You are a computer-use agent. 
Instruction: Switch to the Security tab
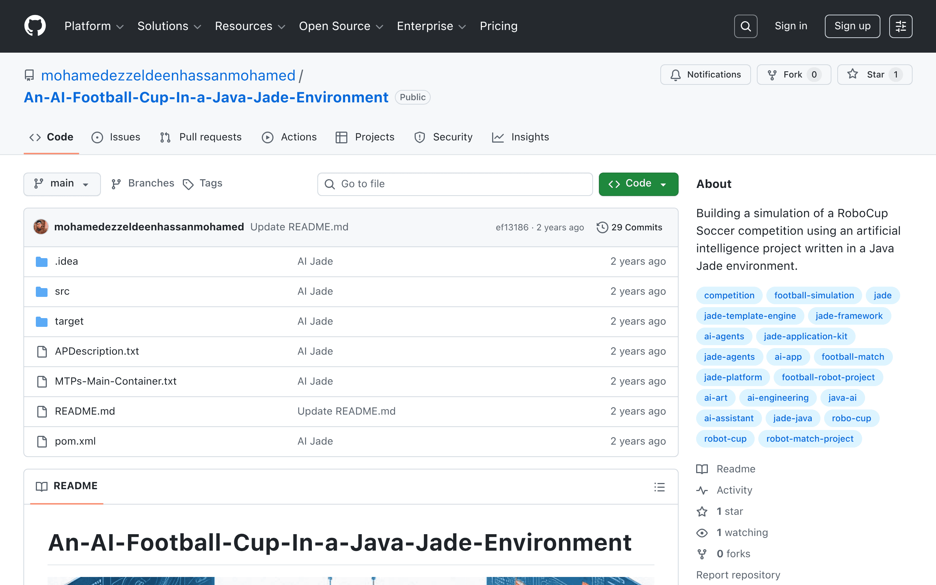click(x=443, y=137)
